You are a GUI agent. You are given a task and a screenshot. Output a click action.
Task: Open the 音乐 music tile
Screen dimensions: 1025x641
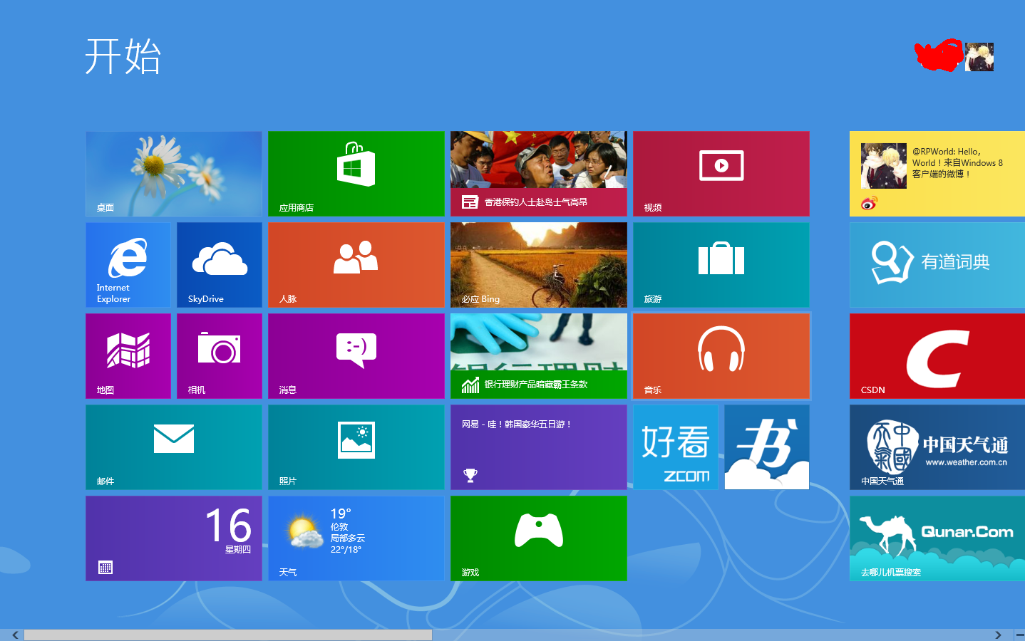pyautogui.click(x=721, y=356)
